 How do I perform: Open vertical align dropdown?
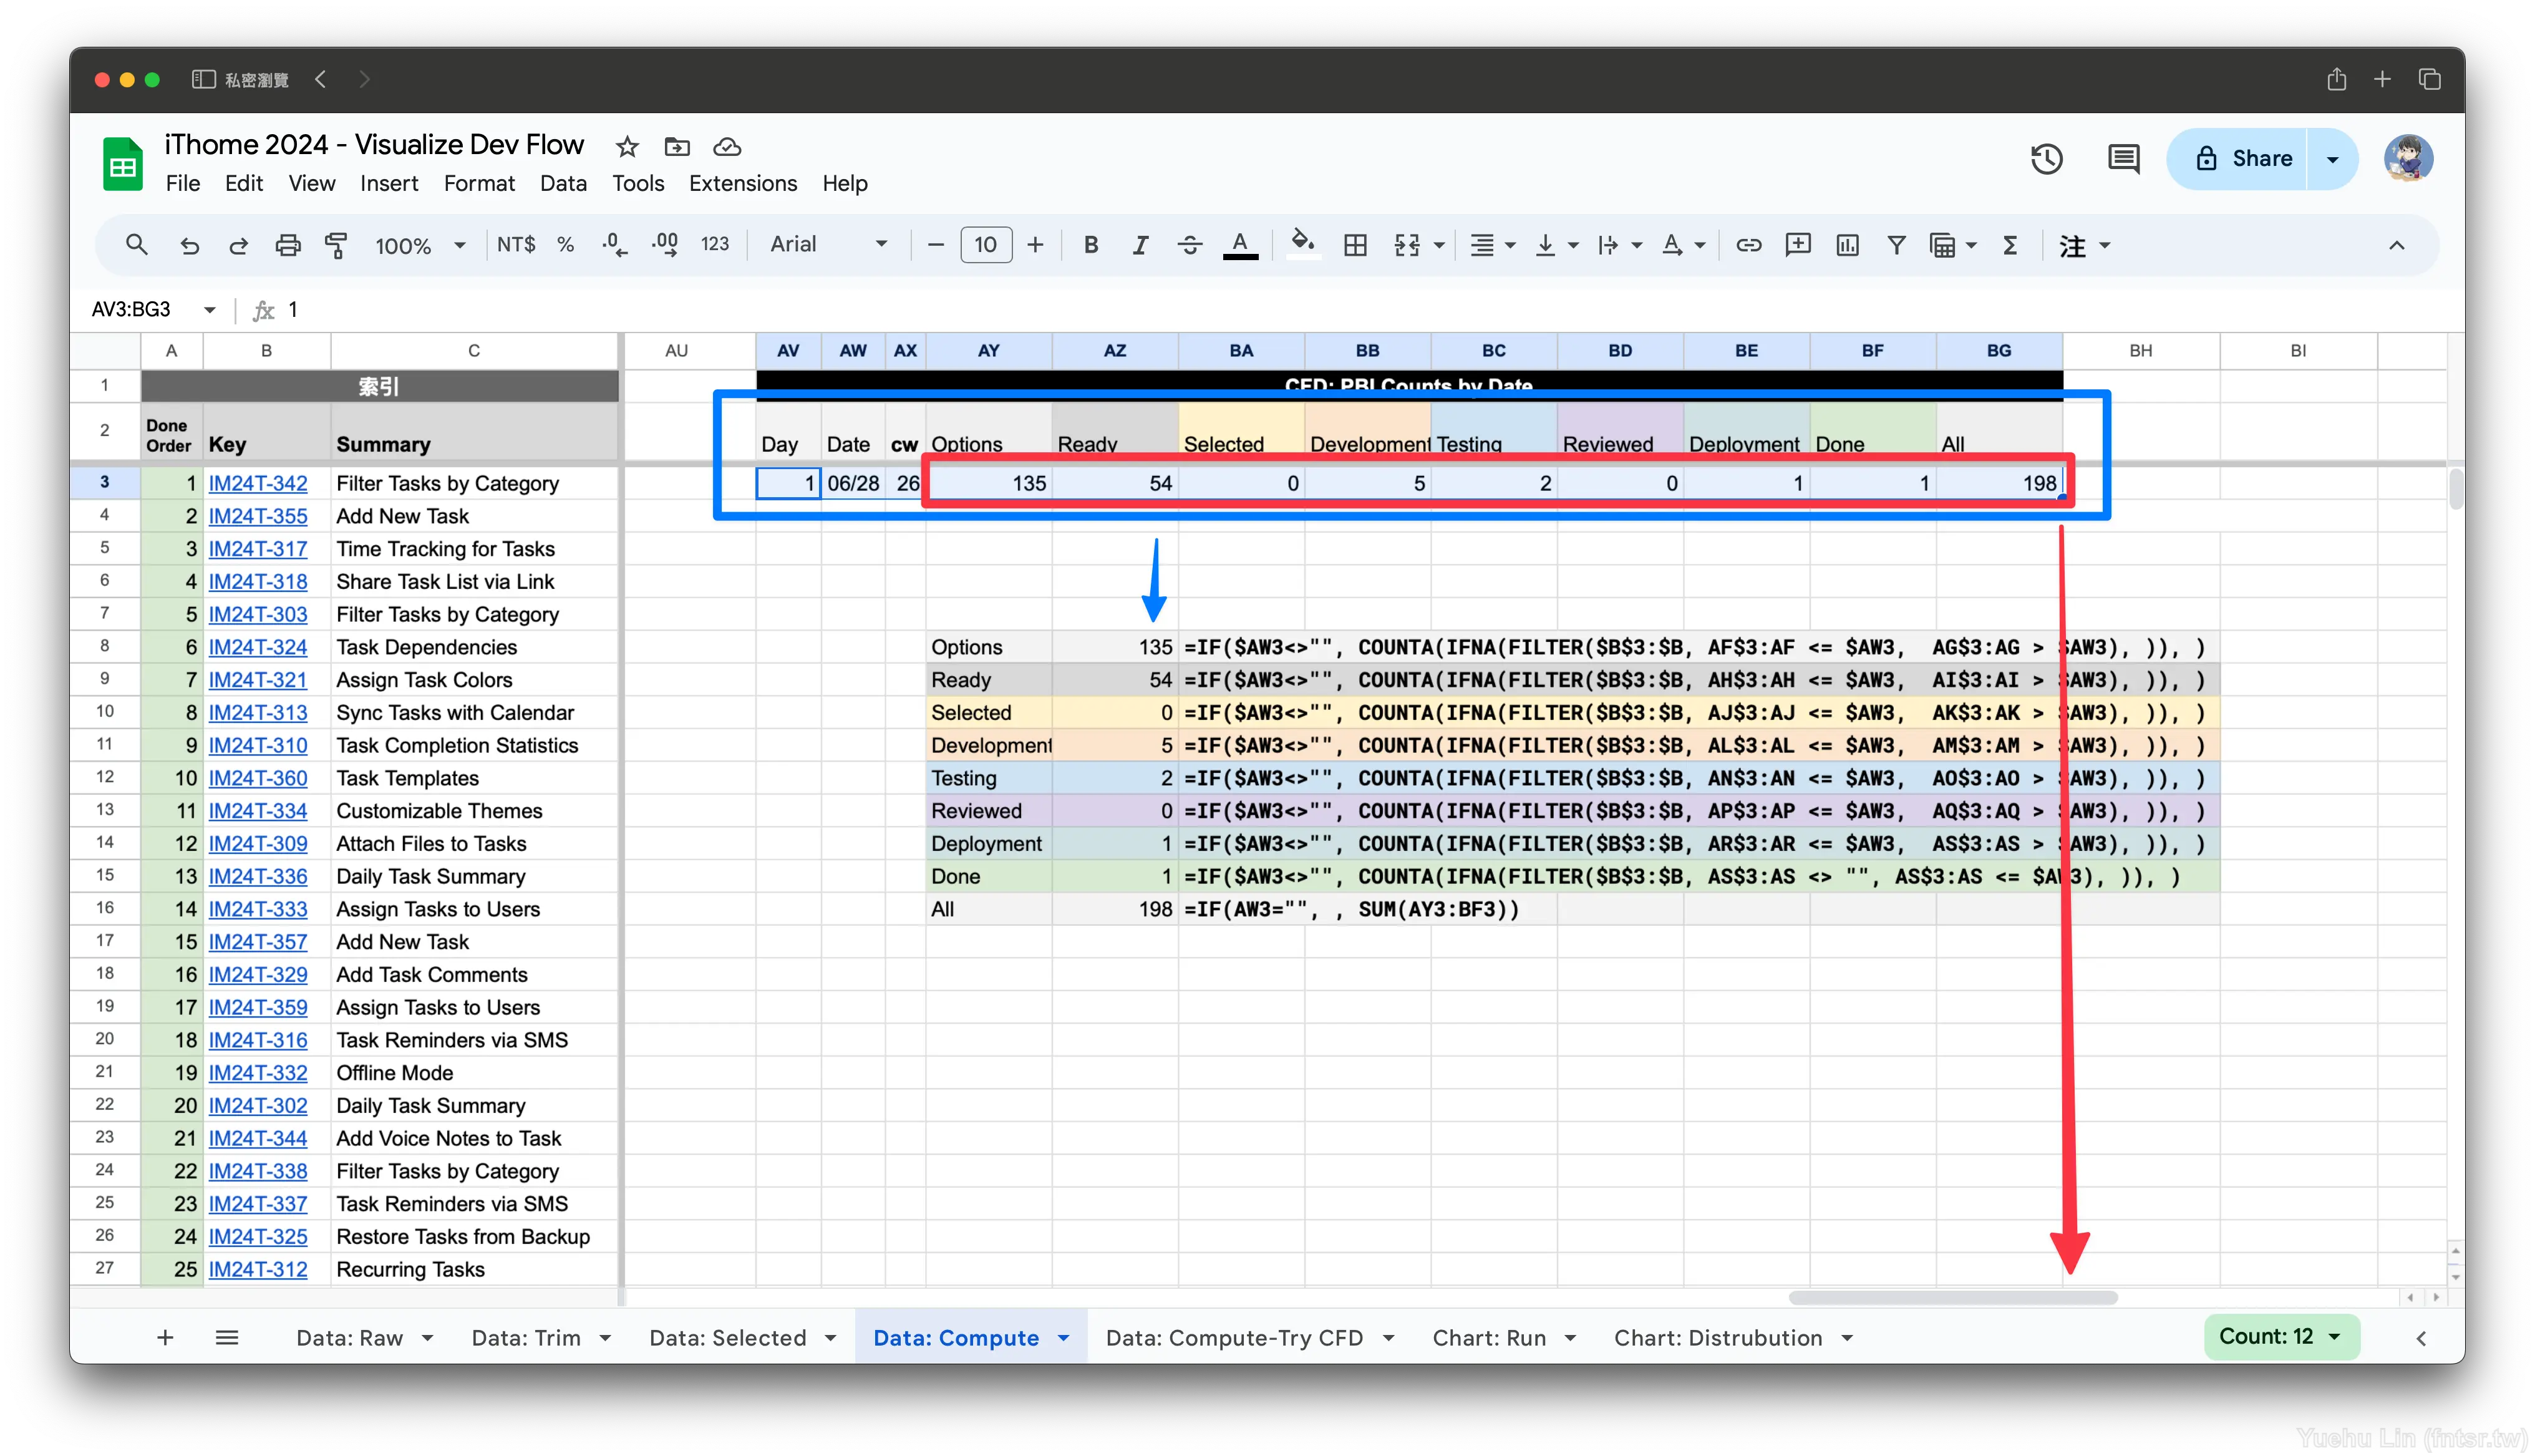pyautogui.click(x=1556, y=245)
